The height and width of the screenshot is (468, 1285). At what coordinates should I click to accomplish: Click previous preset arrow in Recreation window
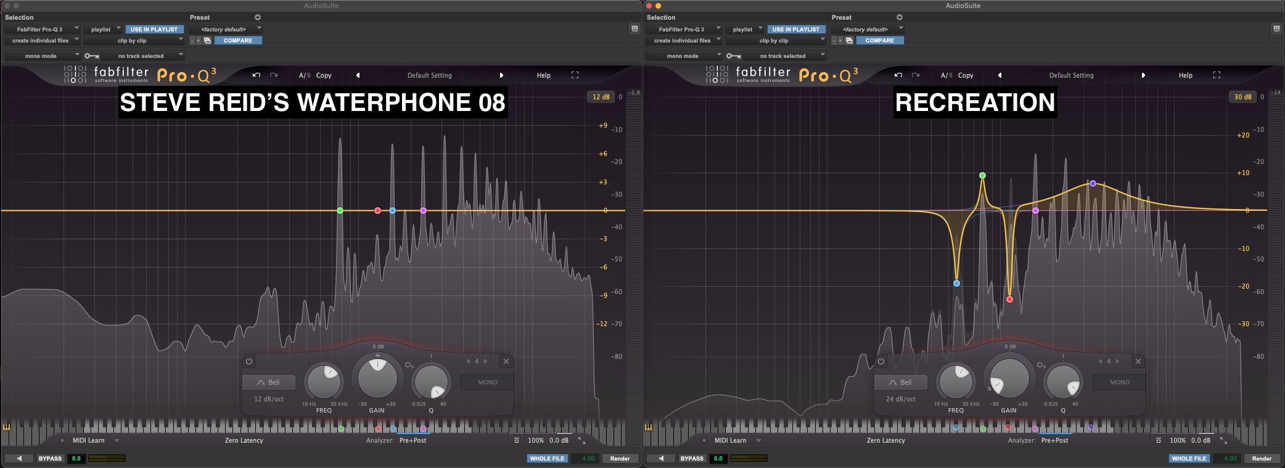click(x=1000, y=75)
